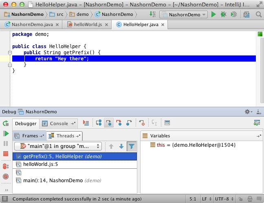This screenshot has width=264, height=203.
Task: Run NashornDemo with the green play icon
Action: [213, 15]
